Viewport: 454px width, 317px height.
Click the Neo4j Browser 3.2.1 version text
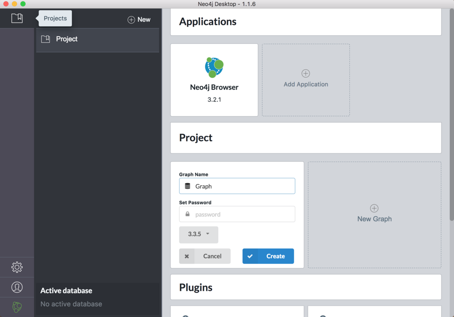(214, 100)
